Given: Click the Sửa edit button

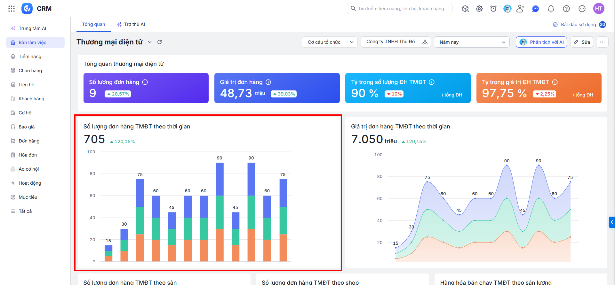Looking at the screenshot, I should pyautogui.click(x=582, y=42).
